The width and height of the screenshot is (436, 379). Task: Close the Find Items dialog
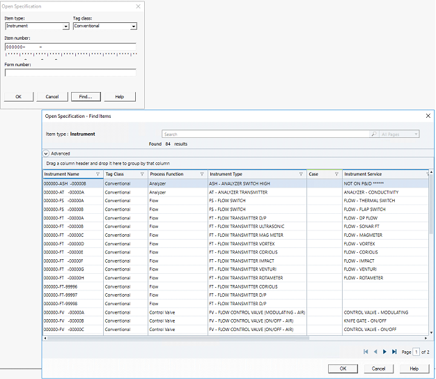[x=427, y=116]
